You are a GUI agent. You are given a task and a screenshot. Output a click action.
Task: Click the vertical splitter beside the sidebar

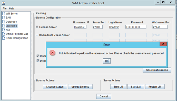pos(32,56)
